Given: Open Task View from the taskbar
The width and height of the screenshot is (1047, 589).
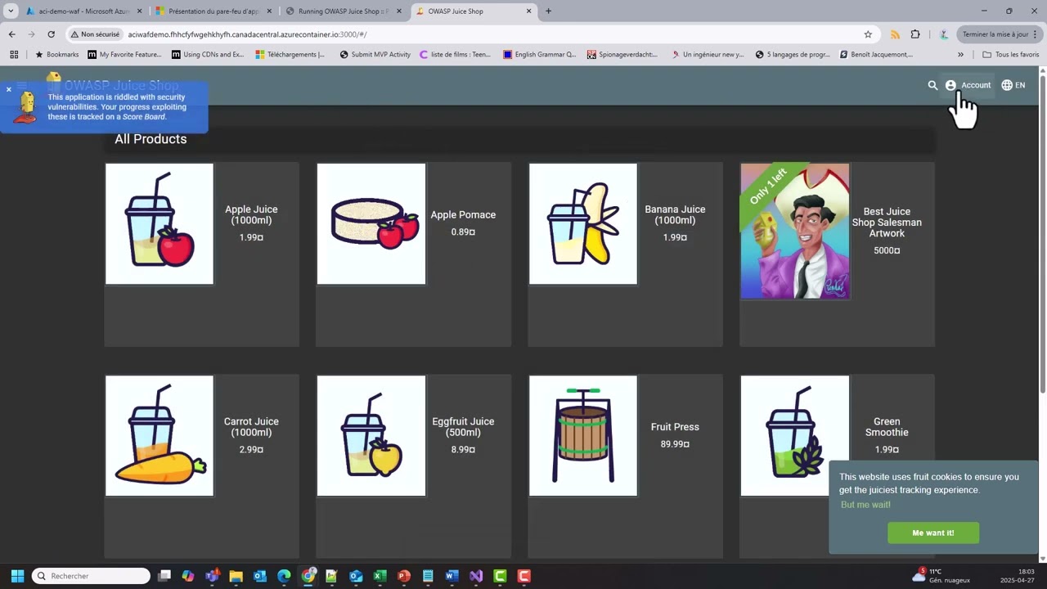Looking at the screenshot, I should tap(164, 576).
